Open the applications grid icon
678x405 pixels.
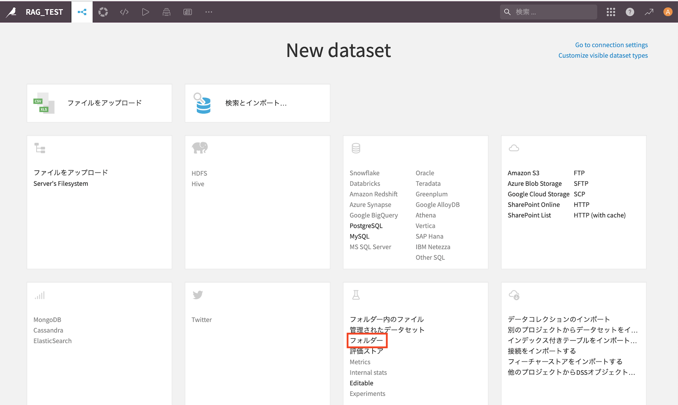(x=611, y=12)
